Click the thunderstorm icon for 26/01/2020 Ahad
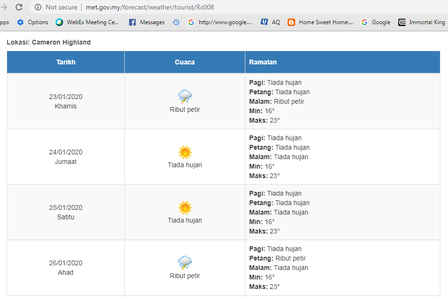The height and width of the screenshot is (297, 448). [x=185, y=263]
